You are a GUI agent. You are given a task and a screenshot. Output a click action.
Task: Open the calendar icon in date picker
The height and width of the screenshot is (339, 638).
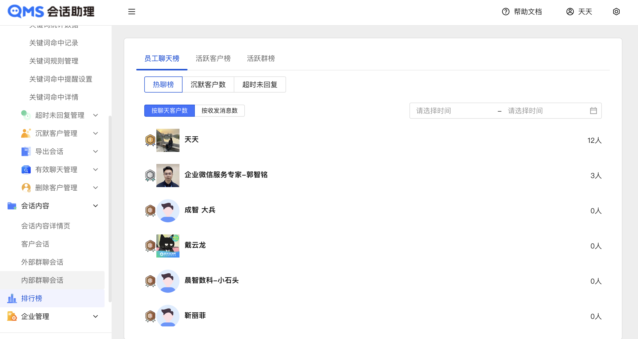click(593, 111)
